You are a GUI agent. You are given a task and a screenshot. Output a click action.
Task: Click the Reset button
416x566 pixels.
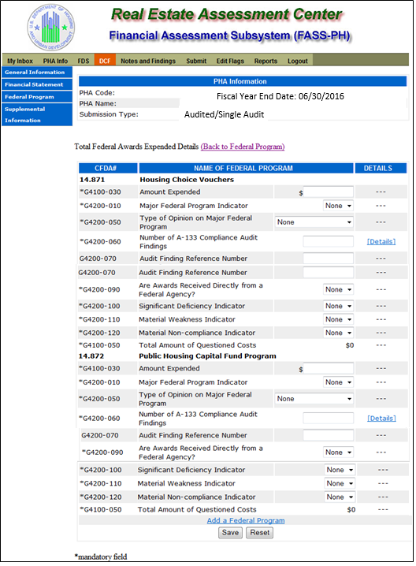coord(260,533)
